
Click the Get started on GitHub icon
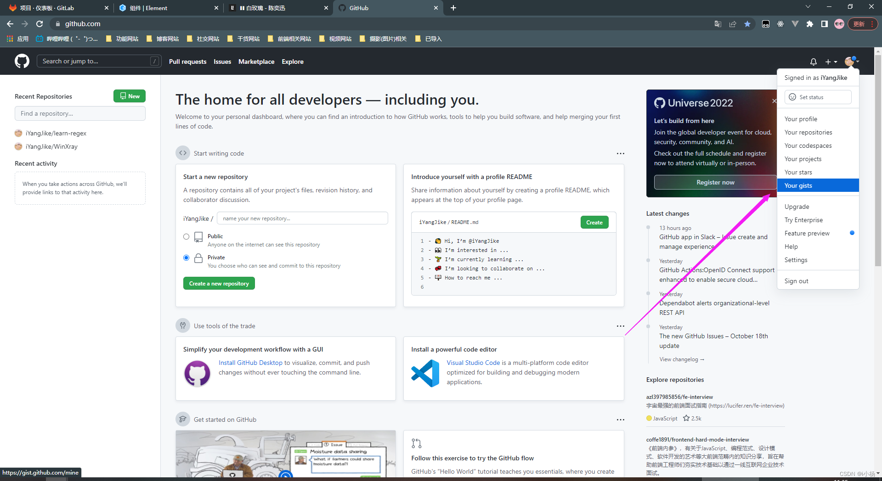183,419
